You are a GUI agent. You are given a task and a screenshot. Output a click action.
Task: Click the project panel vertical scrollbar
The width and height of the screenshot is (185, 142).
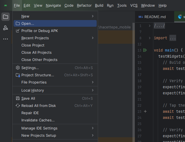coord(134,82)
